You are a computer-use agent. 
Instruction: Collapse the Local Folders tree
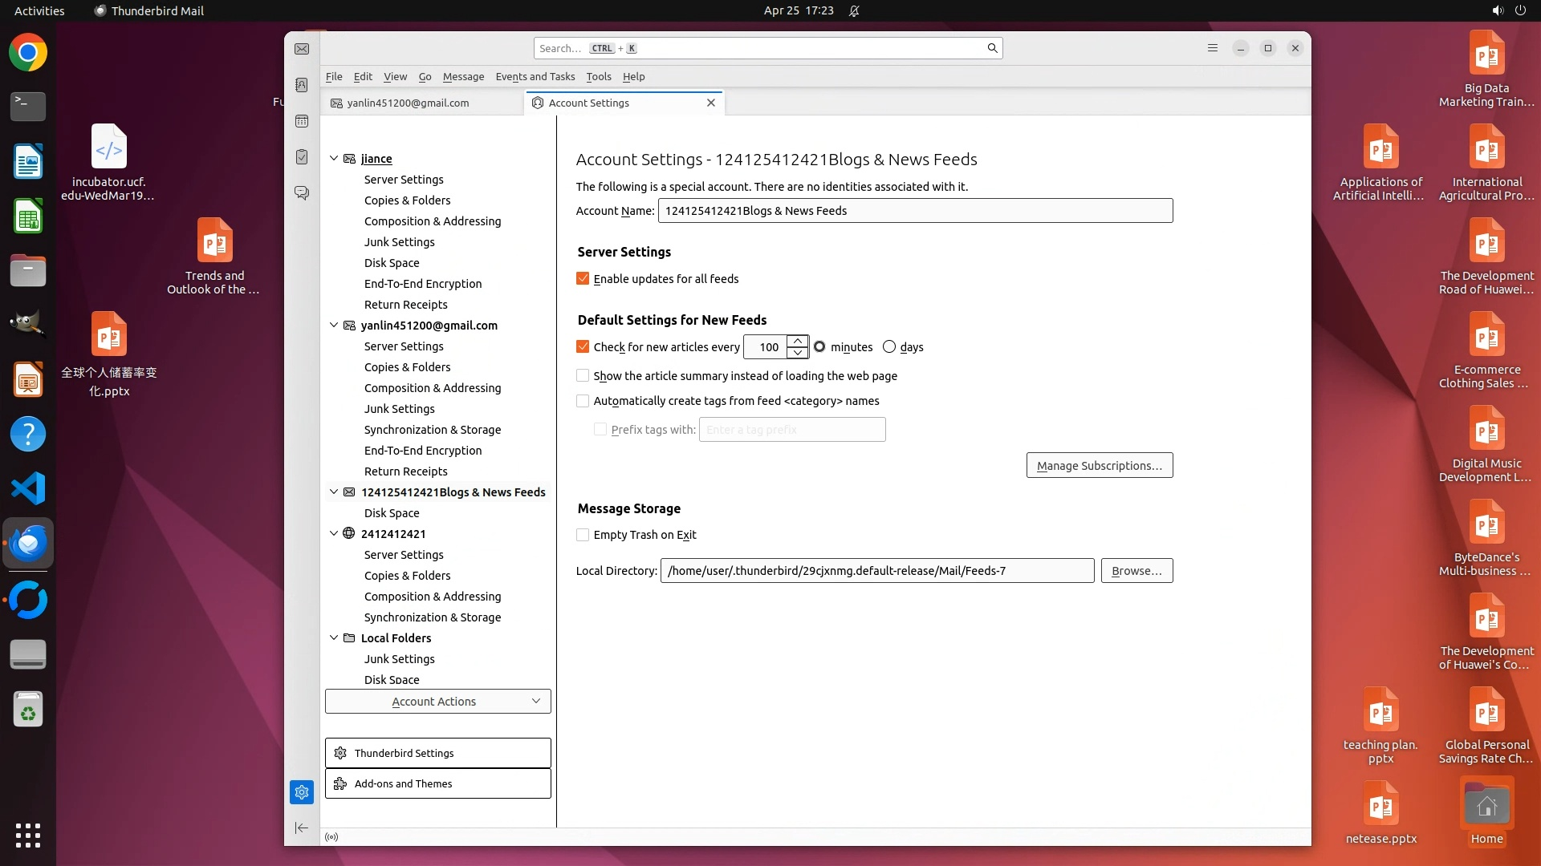[334, 638]
